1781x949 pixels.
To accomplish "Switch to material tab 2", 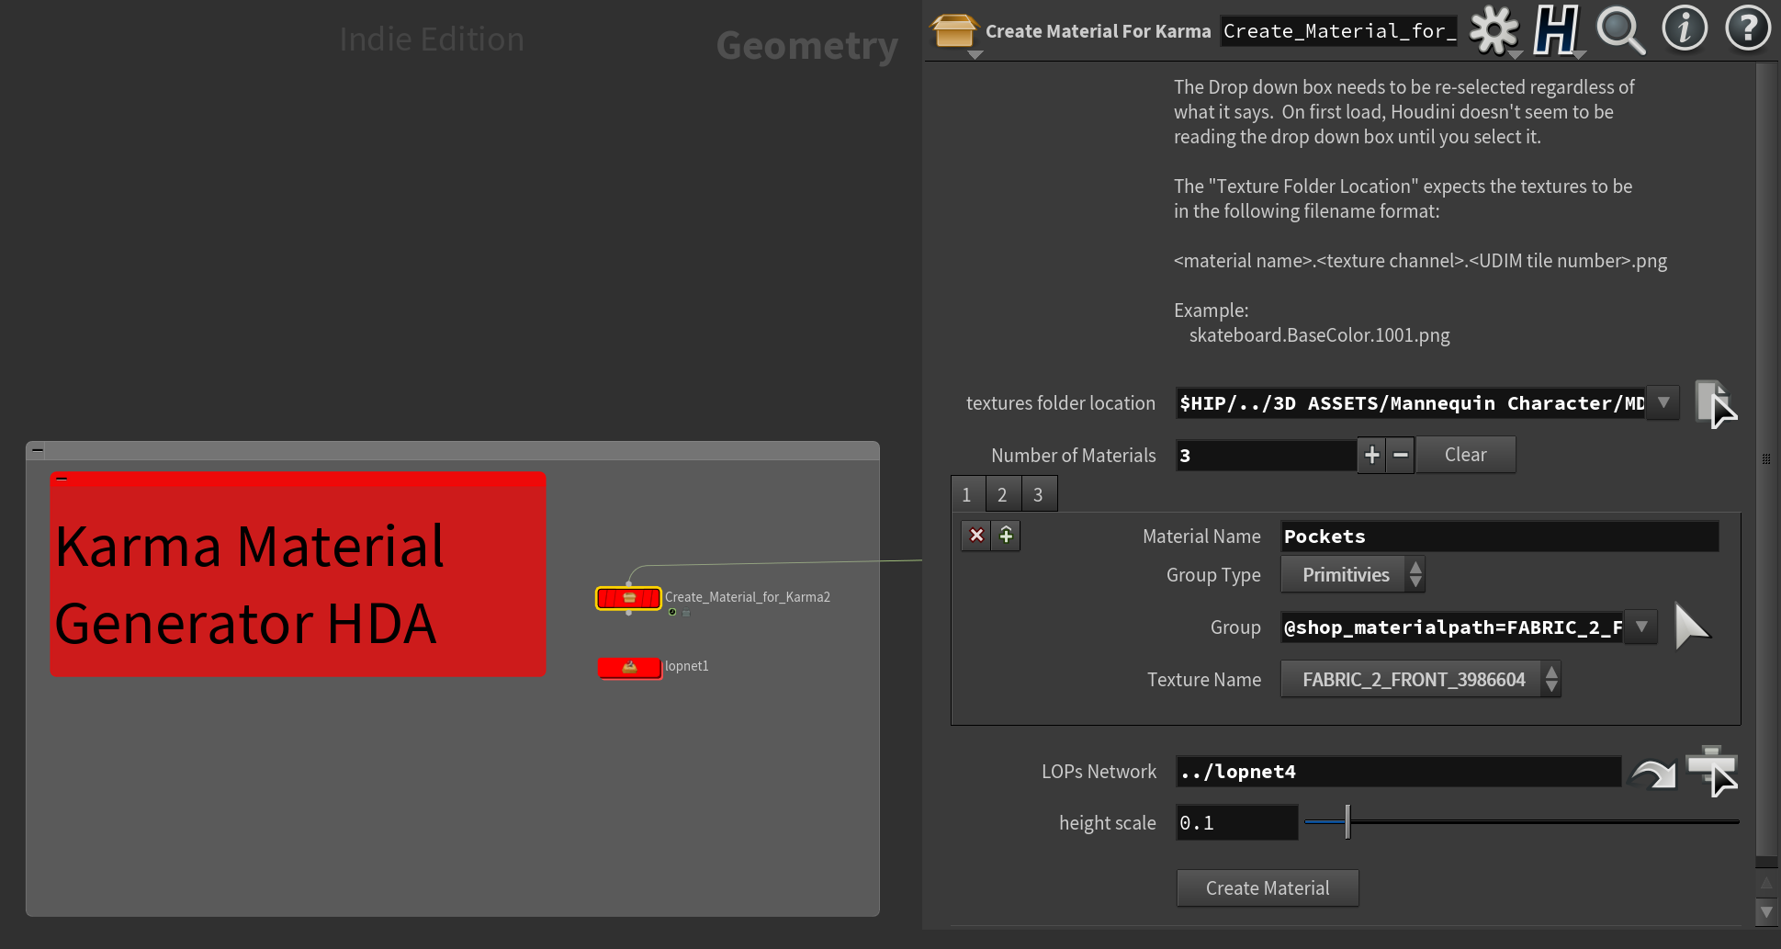I will tap(1003, 495).
